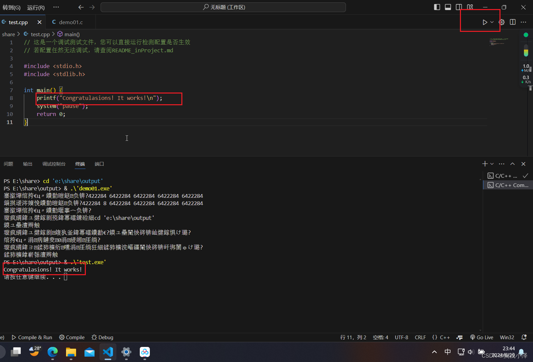Image resolution: width=533 pixels, height=362 pixels.
Task: Open the notifications bell in status bar
Action: click(x=524, y=337)
